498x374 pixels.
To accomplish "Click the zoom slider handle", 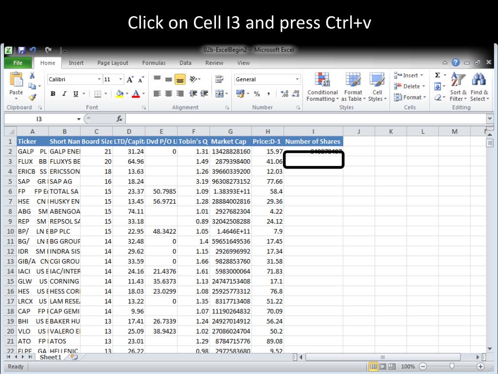I will click(452, 367).
